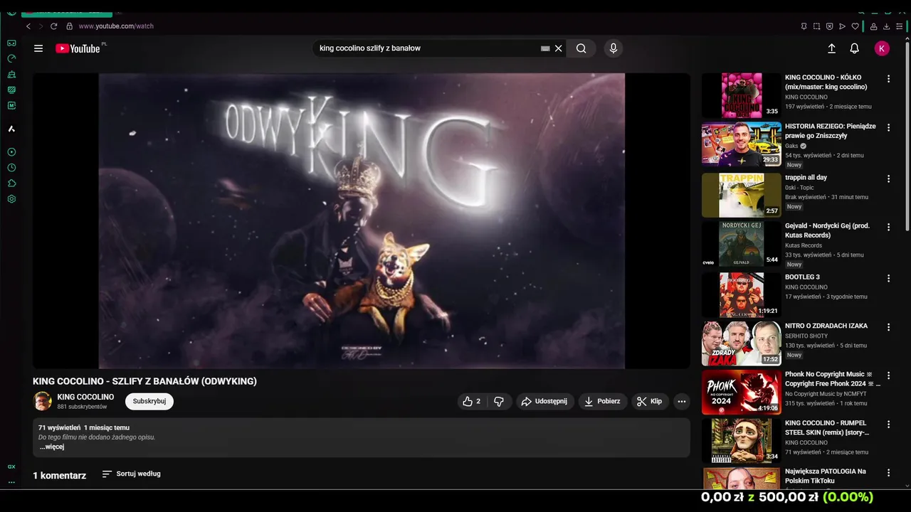Open the M icon in the sidebar
The height and width of the screenshot is (512, 911).
[11, 105]
